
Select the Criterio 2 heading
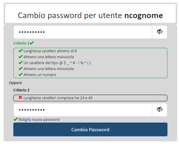21,90
